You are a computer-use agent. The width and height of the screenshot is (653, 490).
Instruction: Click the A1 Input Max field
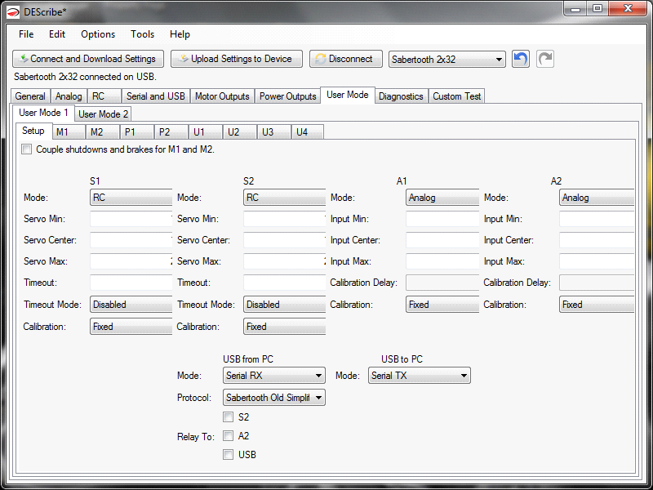(x=442, y=261)
